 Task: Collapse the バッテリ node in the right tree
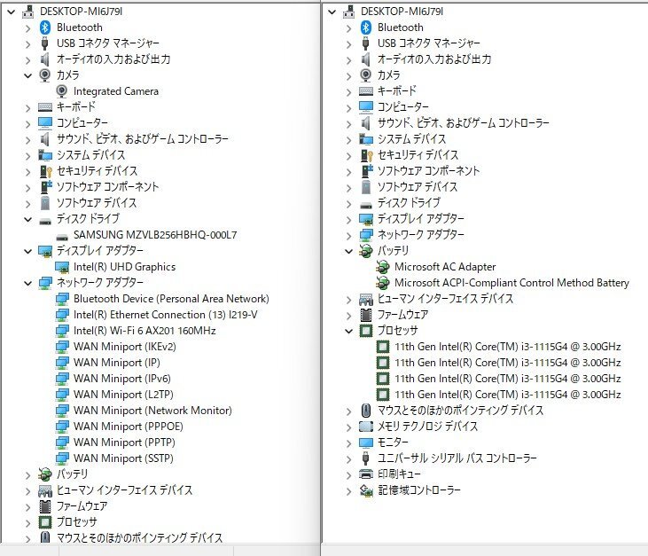click(x=348, y=251)
